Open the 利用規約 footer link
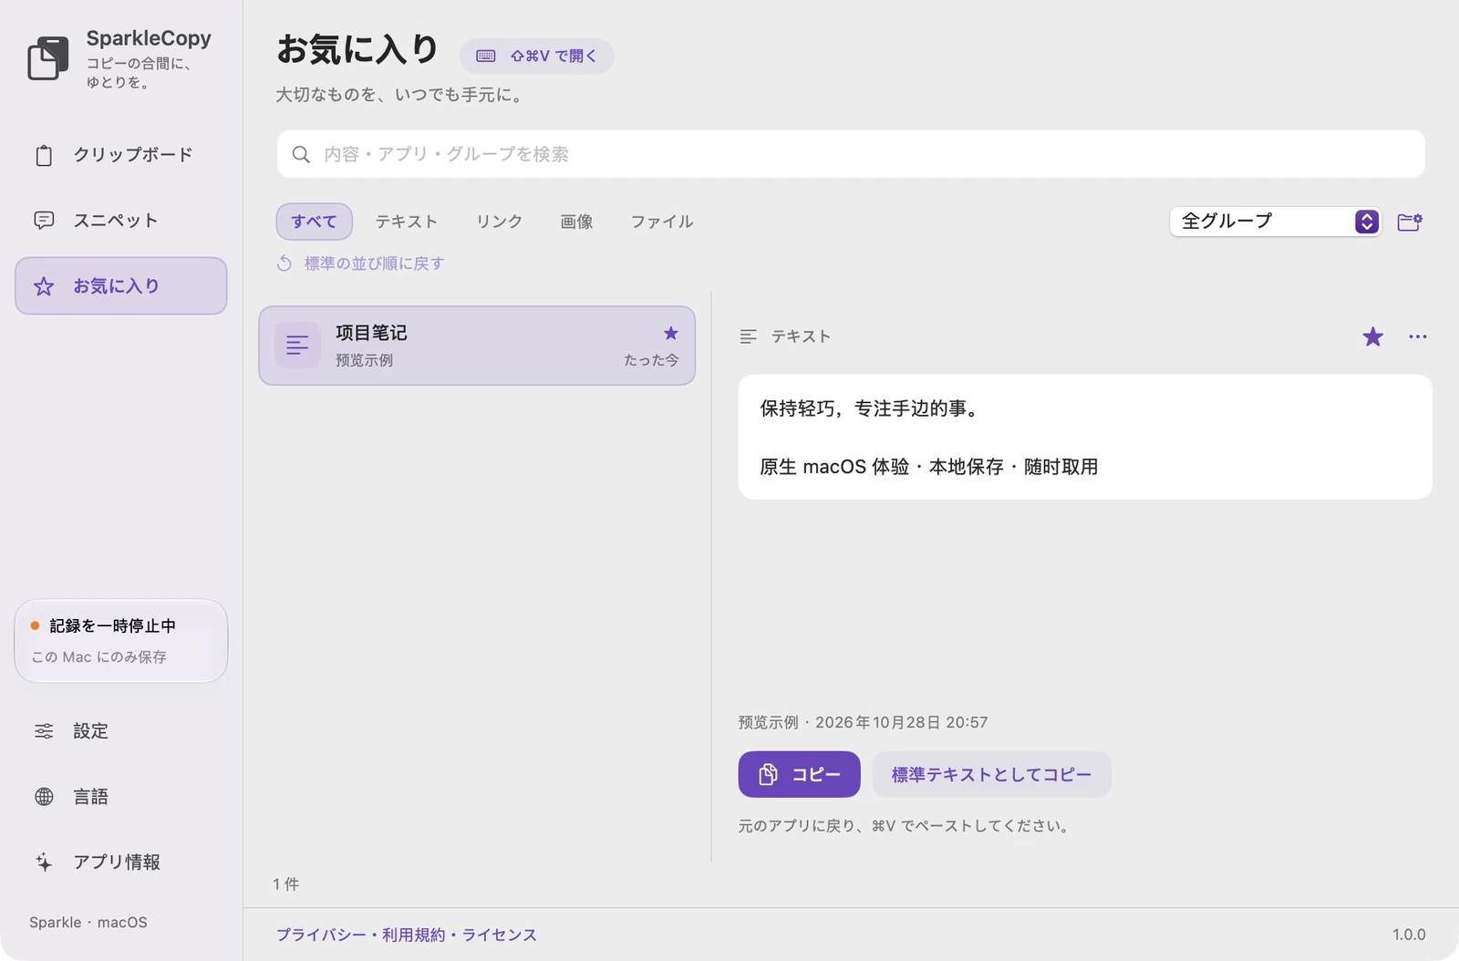The image size is (1459, 961). tap(413, 935)
